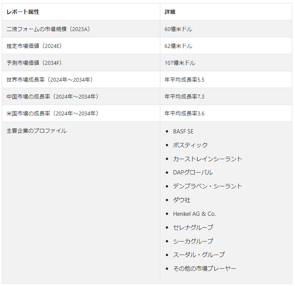Click the 詳細 column header
This screenshot has height=286, width=295.
[170, 12]
